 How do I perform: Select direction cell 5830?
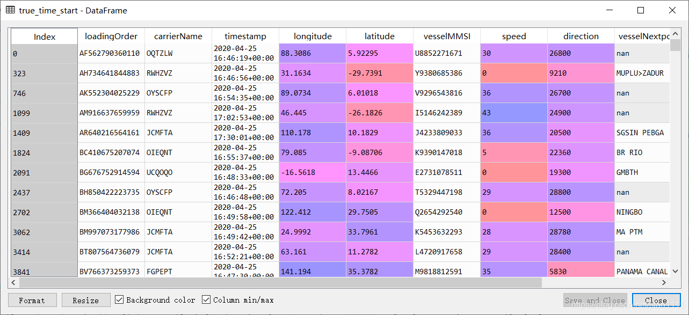(x=581, y=270)
